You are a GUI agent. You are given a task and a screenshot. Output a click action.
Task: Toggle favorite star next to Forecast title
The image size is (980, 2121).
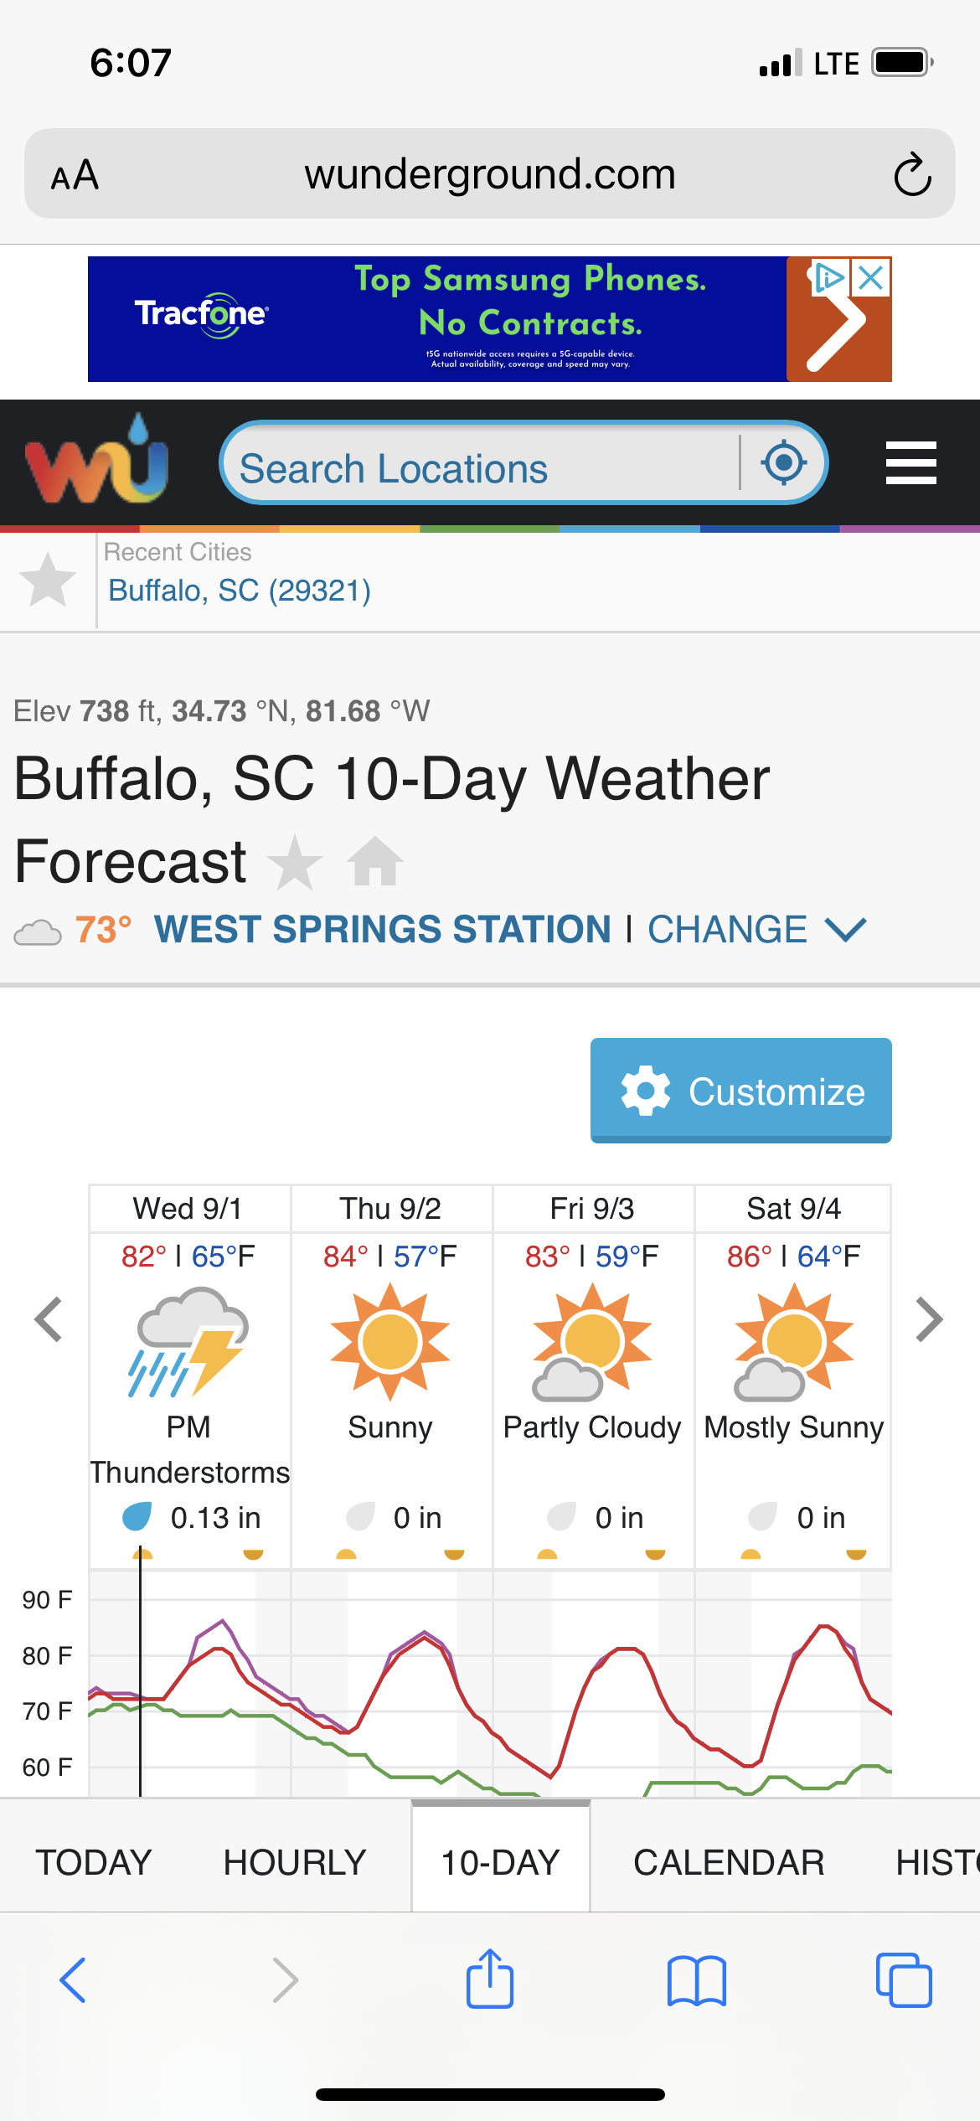(295, 862)
